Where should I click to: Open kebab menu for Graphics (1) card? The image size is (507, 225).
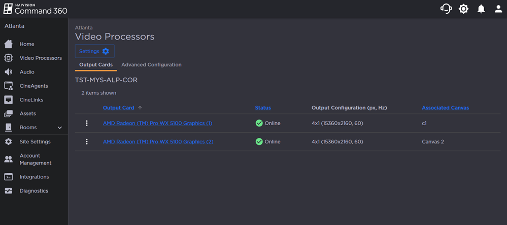[87, 123]
